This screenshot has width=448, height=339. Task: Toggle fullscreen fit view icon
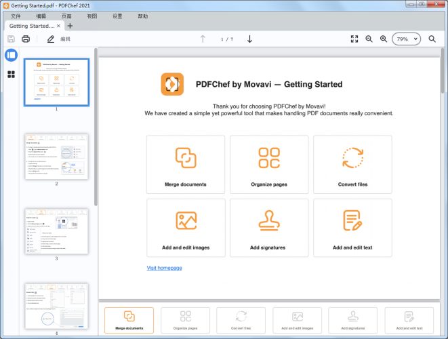click(x=354, y=39)
